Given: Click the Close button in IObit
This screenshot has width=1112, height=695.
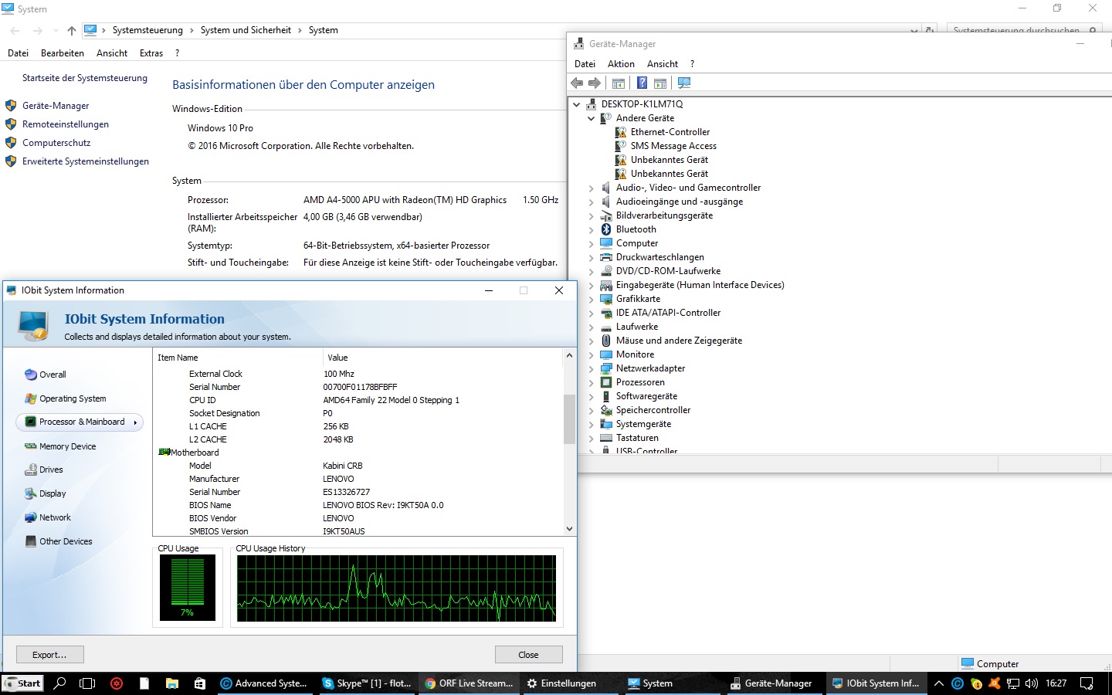Looking at the screenshot, I should 528,655.
